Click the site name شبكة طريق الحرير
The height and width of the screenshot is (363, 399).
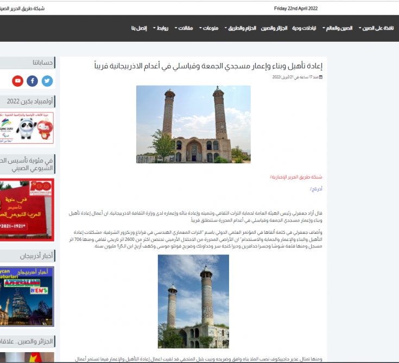(22, 9)
